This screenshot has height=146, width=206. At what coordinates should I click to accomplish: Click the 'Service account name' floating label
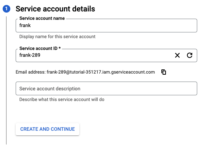pyautogui.click(x=42, y=18)
